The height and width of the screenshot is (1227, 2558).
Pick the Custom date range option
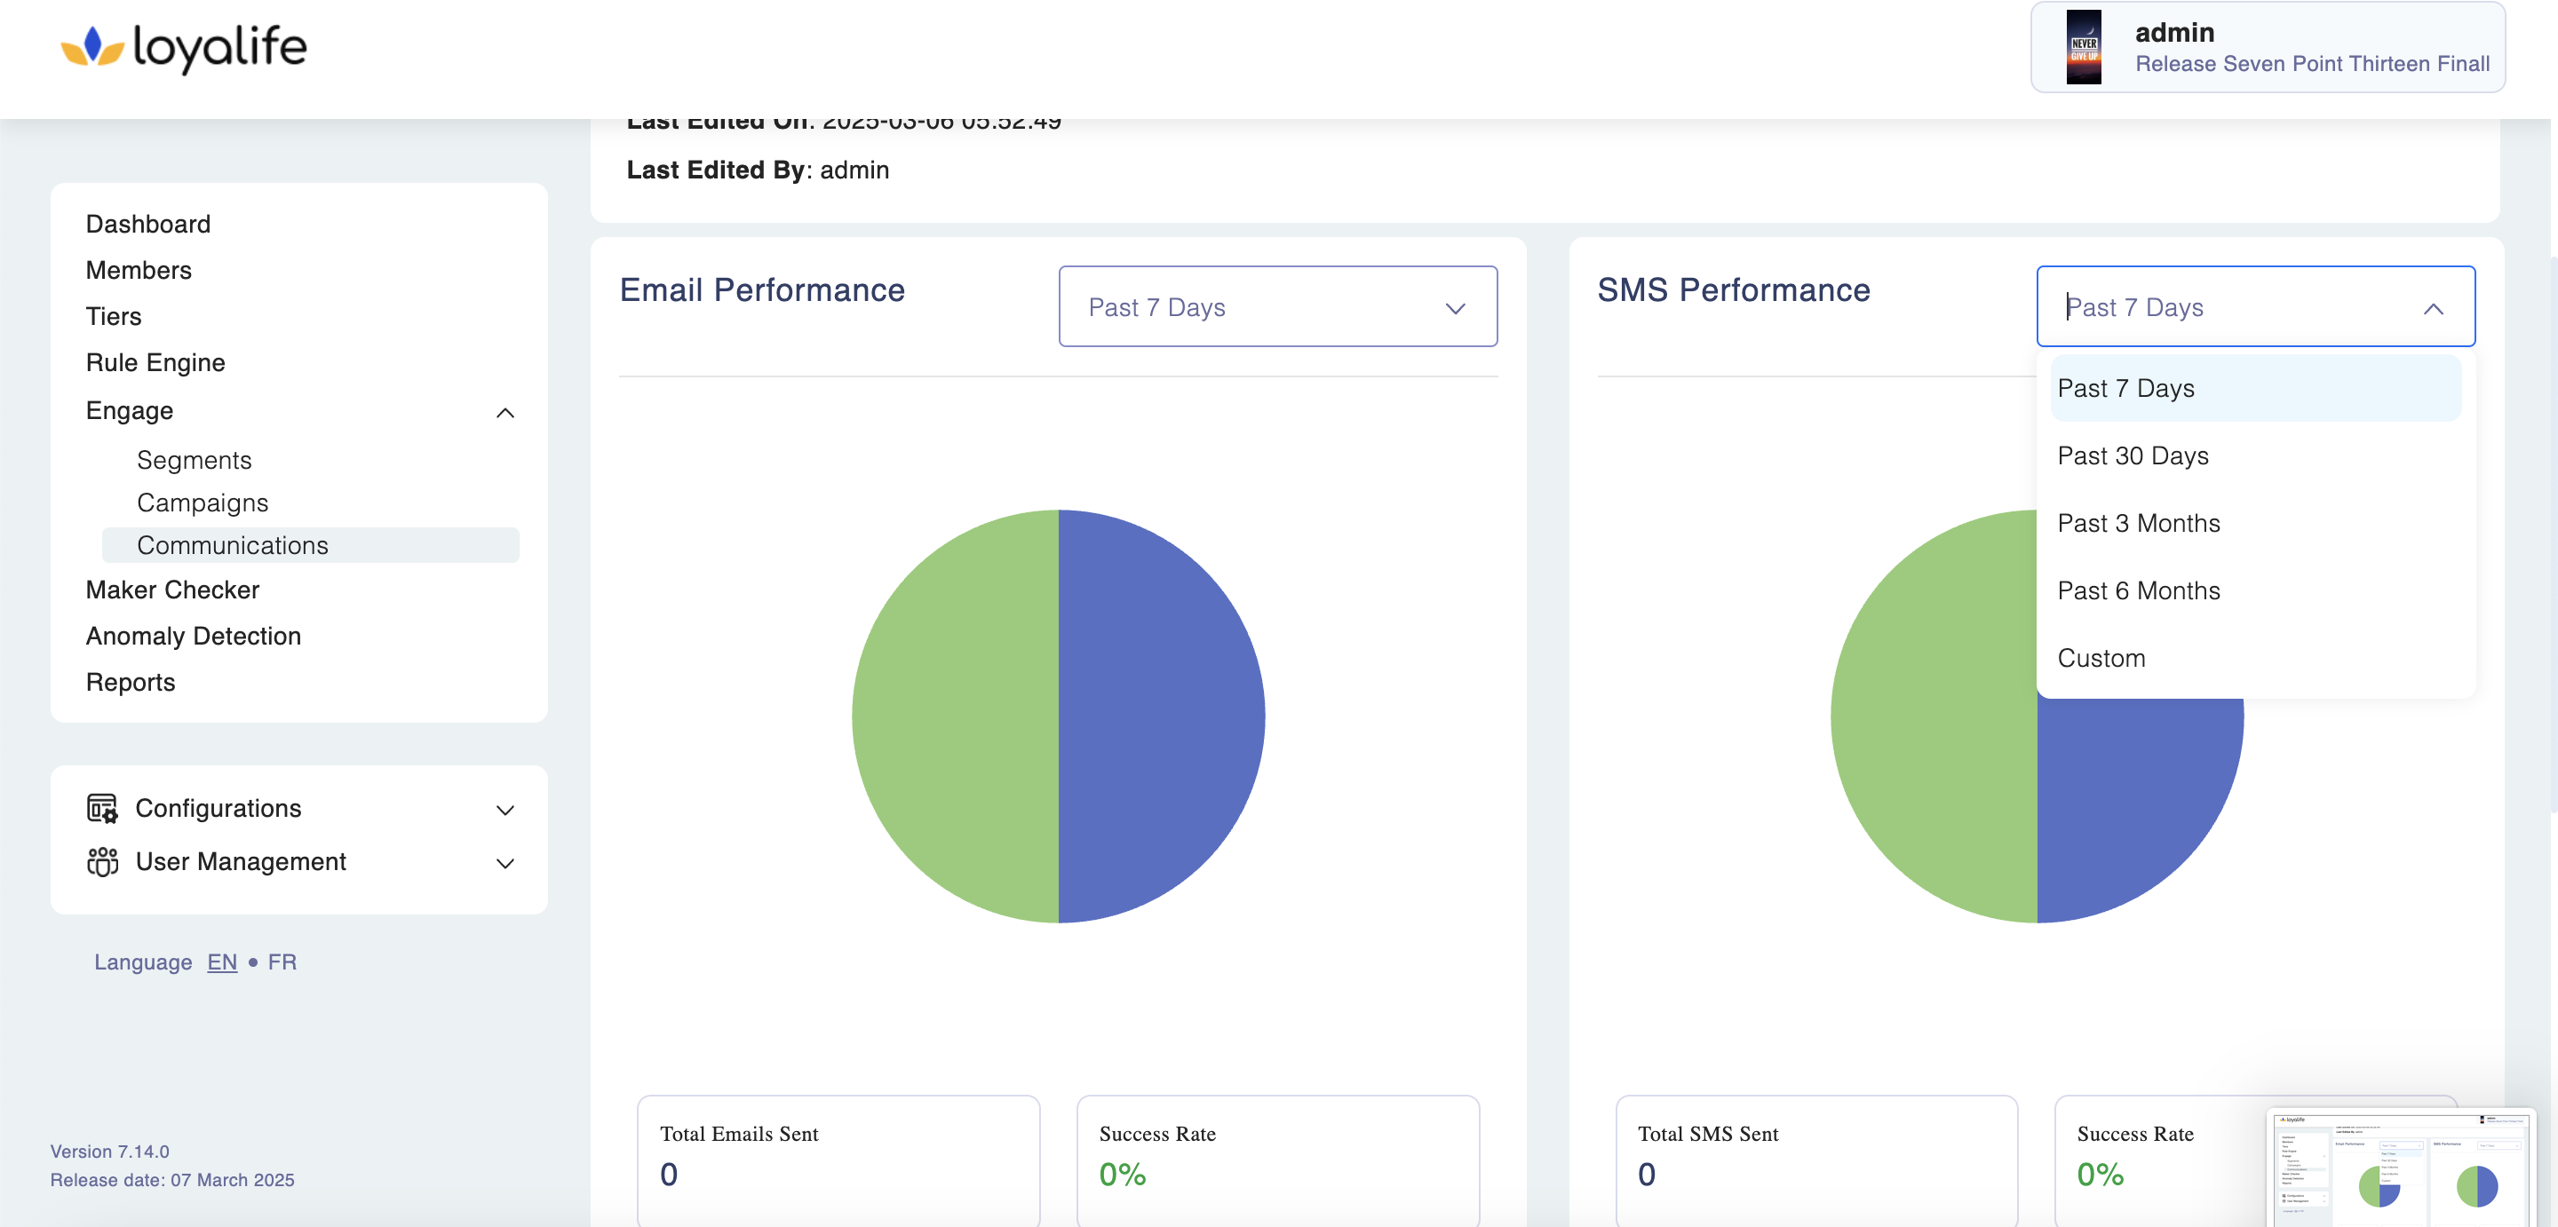pyautogui.click(x=2101, y=658)
